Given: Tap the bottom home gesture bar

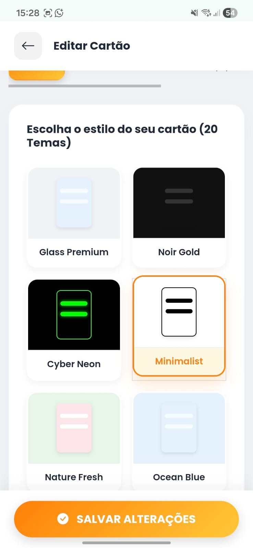Looking at the screenshot, I should tap(126, 543).
